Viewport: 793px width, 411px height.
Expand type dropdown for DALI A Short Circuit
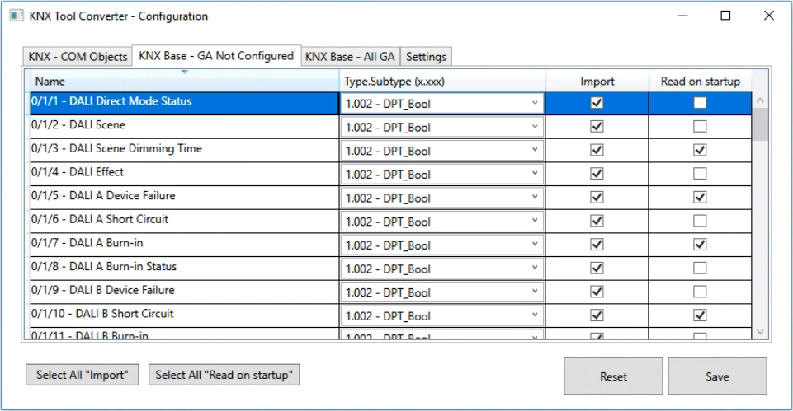coord(535,222)
